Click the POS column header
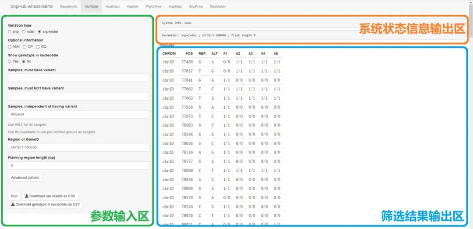The width and height of the screenshot is (473, 229). click(189, 54)
